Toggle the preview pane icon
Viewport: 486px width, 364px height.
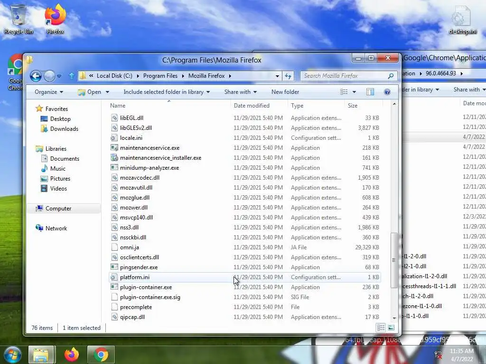pyautogui.click(x=370, y=92)
